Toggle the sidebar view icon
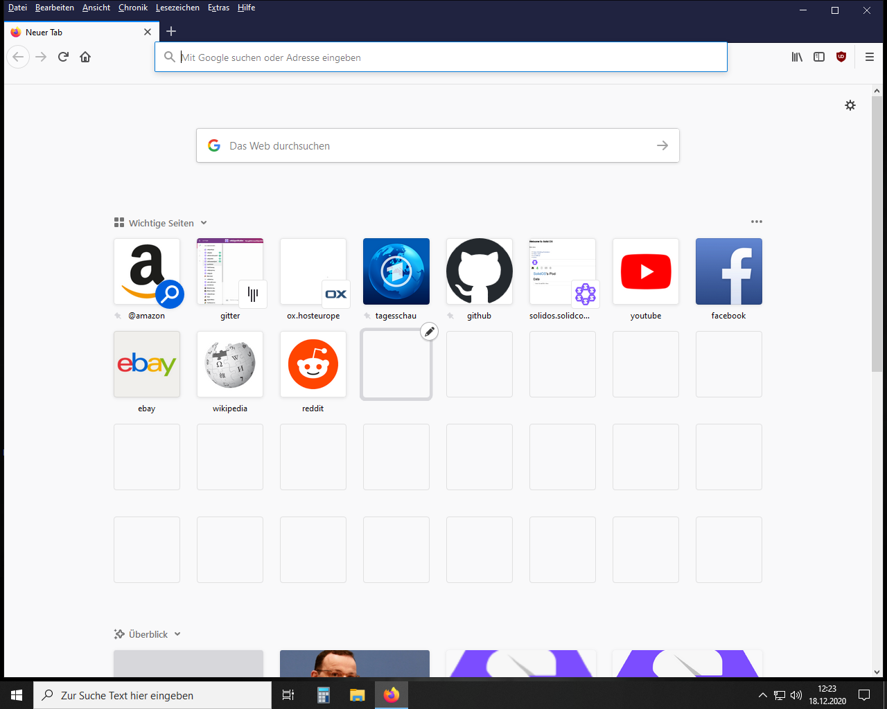The width and height of the screenshot is (887, 709). pos(819,57)
